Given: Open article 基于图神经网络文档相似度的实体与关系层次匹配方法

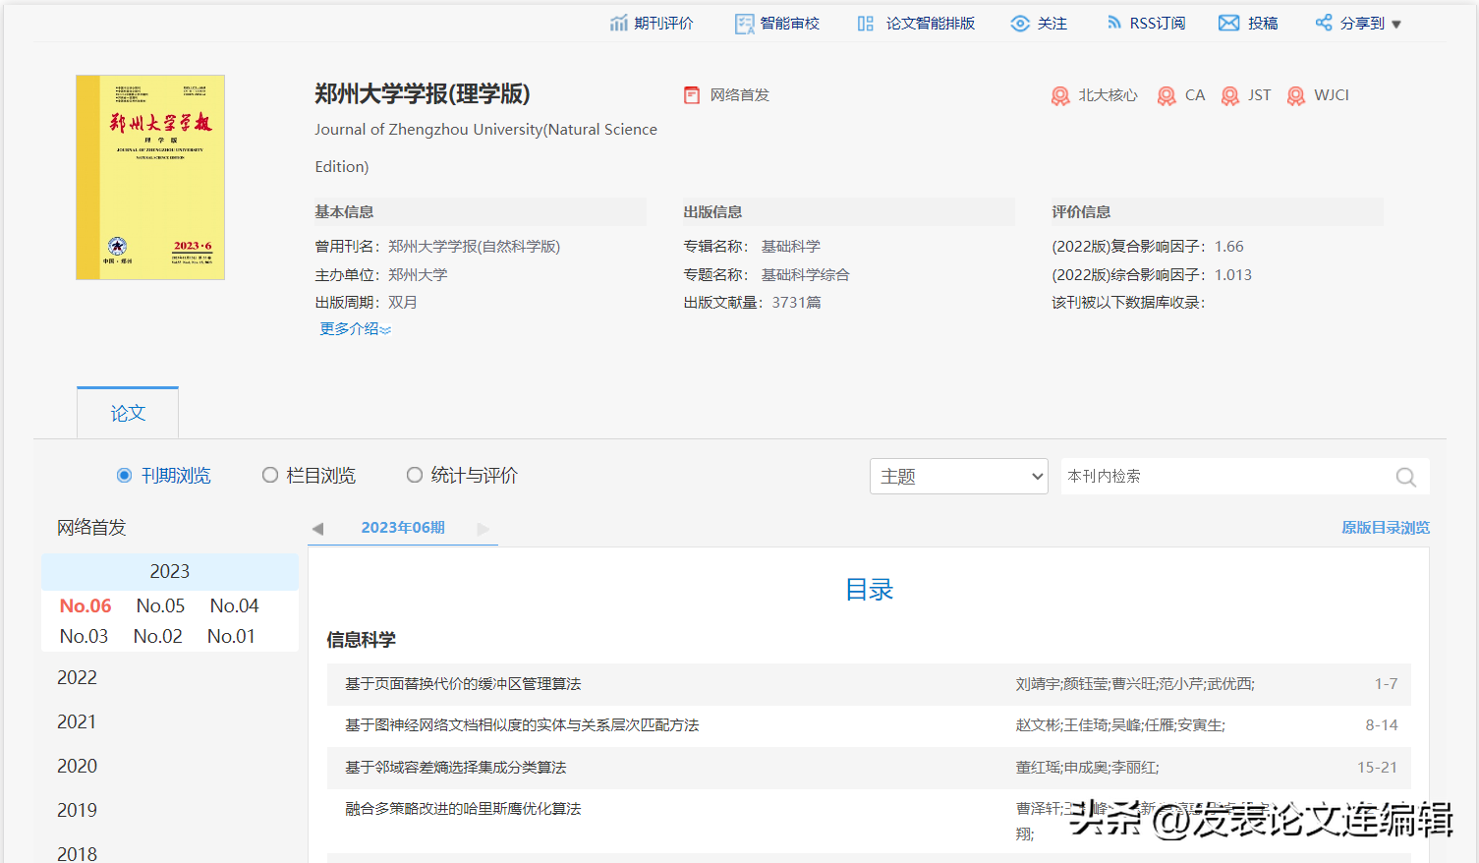Looking at the screenshot, I should (x=522, y=725).
